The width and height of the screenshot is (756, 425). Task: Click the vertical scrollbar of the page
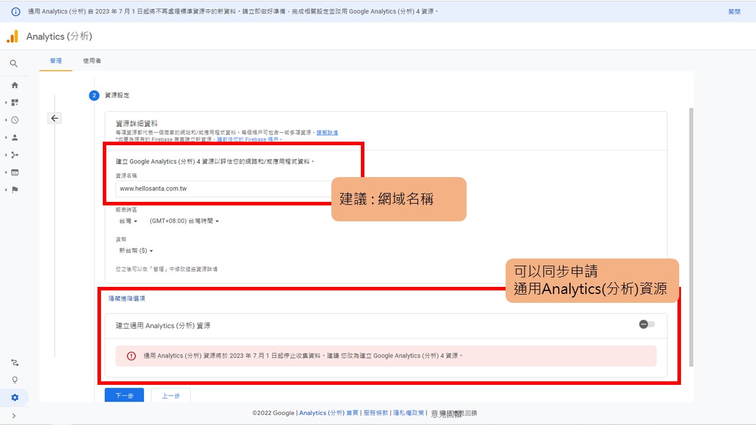[x=692, y=236]
